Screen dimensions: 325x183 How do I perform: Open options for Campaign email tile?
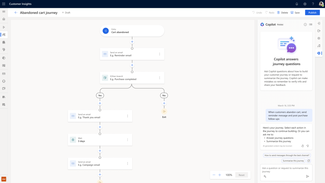[128, 164]
